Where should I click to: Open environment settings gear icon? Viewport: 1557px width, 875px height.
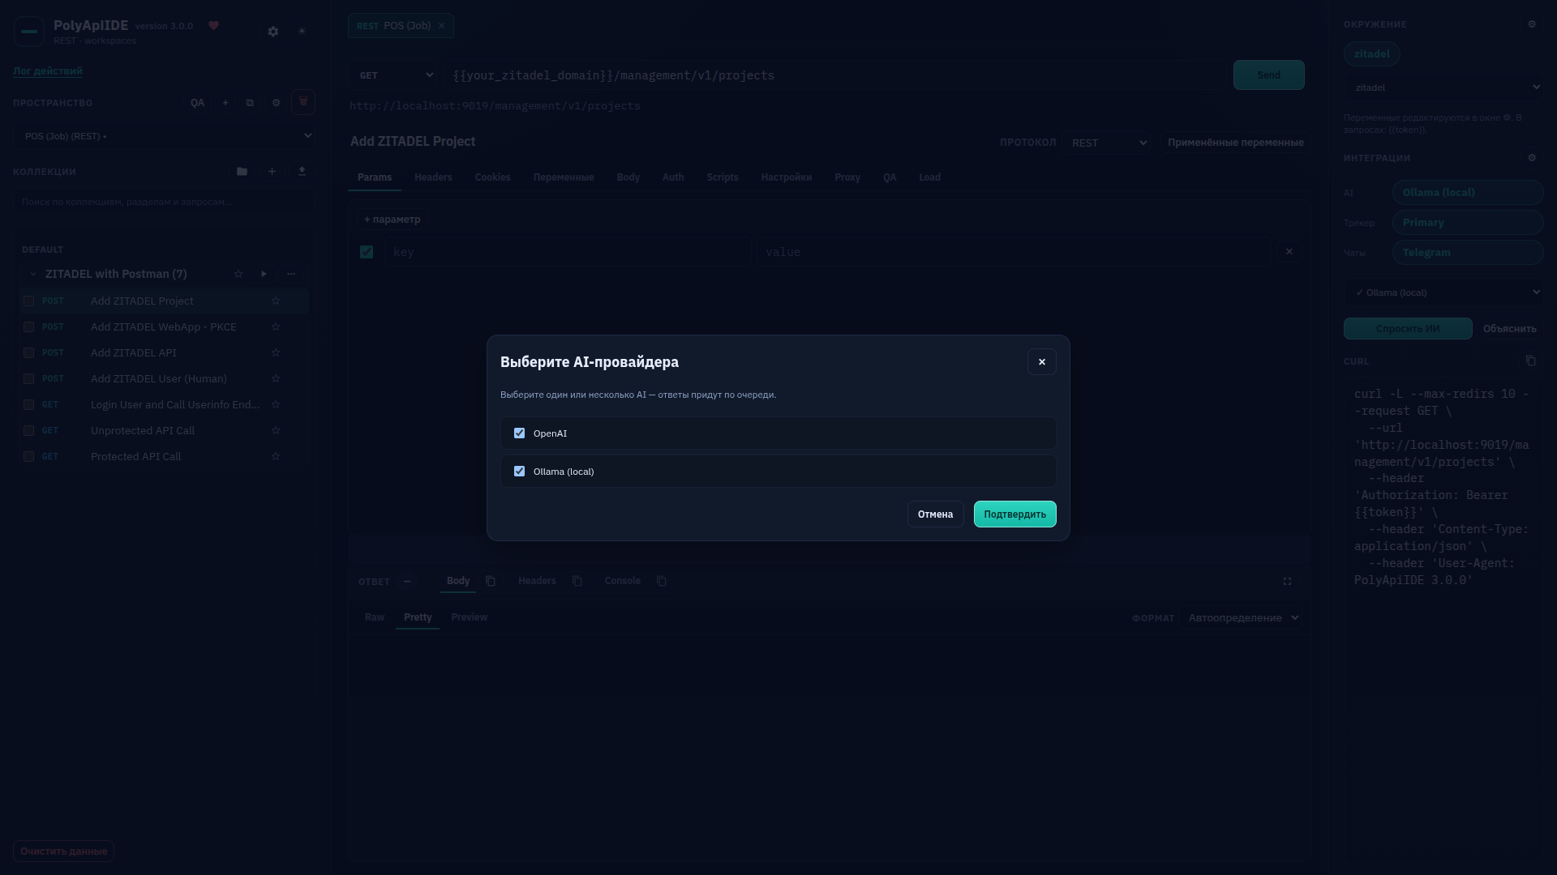click(x=1532, y=24)
